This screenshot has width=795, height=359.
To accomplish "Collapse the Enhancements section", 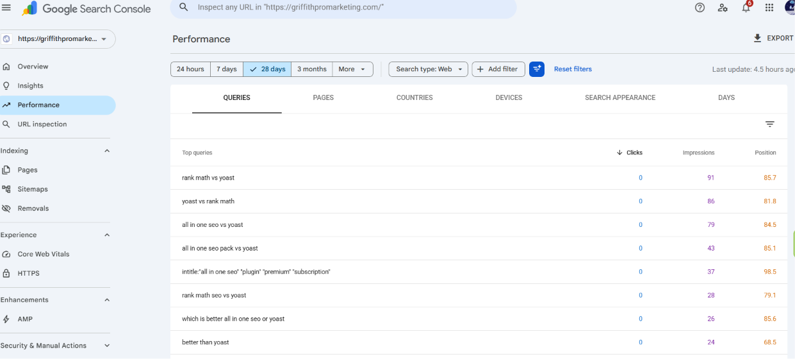I will 107,300.
